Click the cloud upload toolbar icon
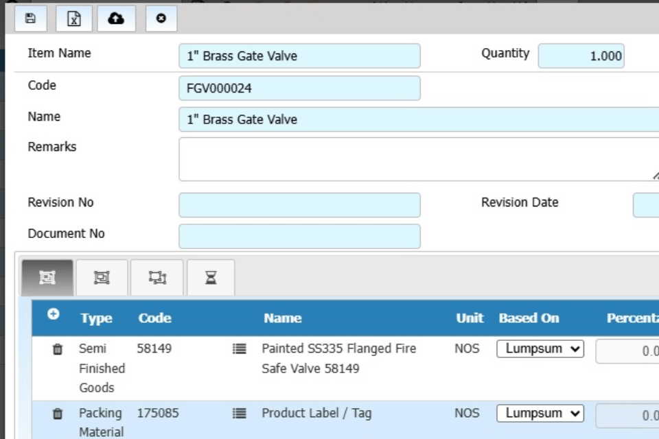Screen dimensions: 659x439 [116, 19]
